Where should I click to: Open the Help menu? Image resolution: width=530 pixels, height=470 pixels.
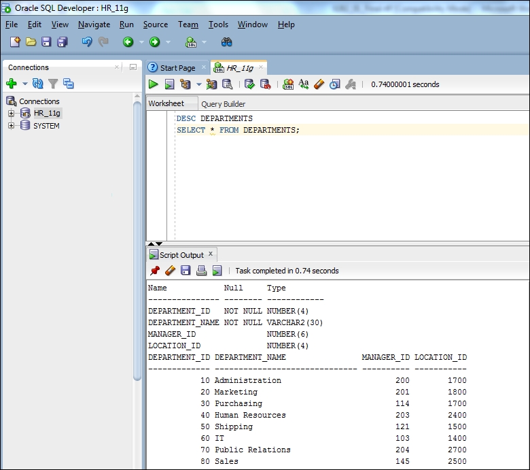[286, 24]
